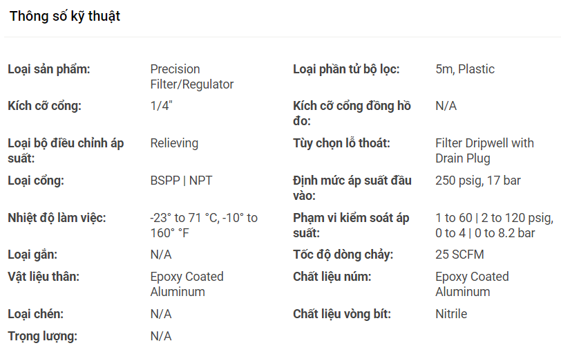The height and width of the screenshot is (359, 561).
Task: Click the '250 psig, 17 bar' value
Action: click(478, 181)
